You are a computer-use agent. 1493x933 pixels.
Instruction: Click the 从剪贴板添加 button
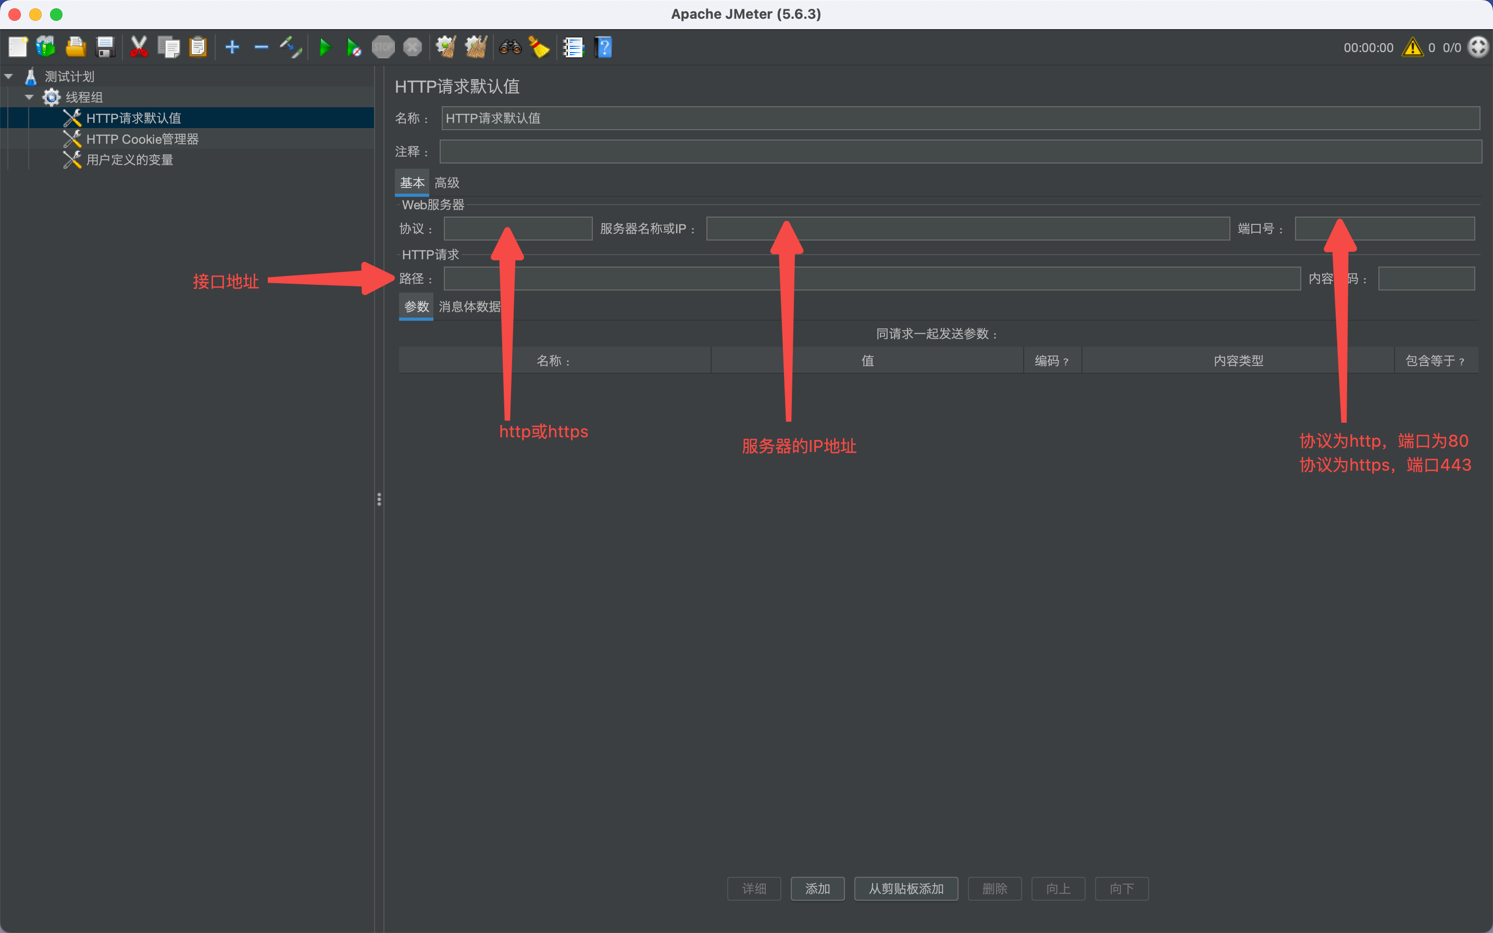pyautogui.click(x=906, y=889)
